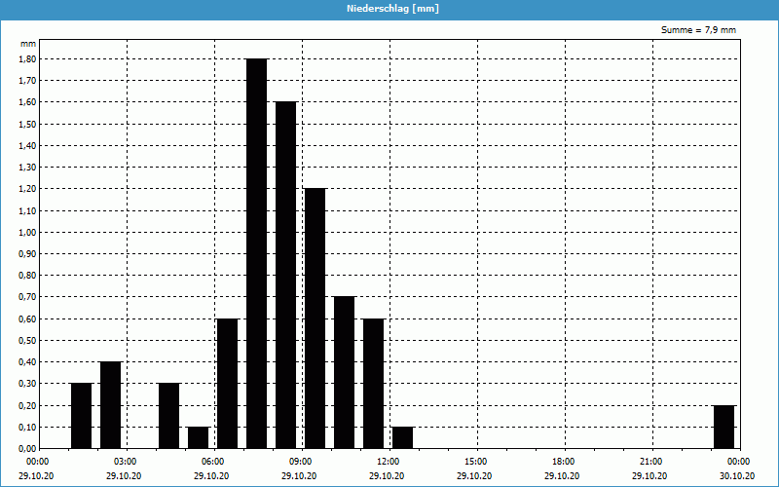Click the 1,00 value on the y-axis
Image resolution: width=779 pixels, height=487 pixels.
point(26,232)
